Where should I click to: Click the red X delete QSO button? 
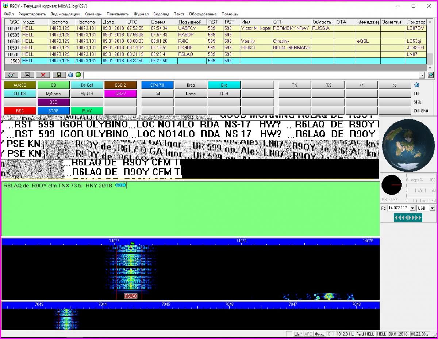click(43, 75)
